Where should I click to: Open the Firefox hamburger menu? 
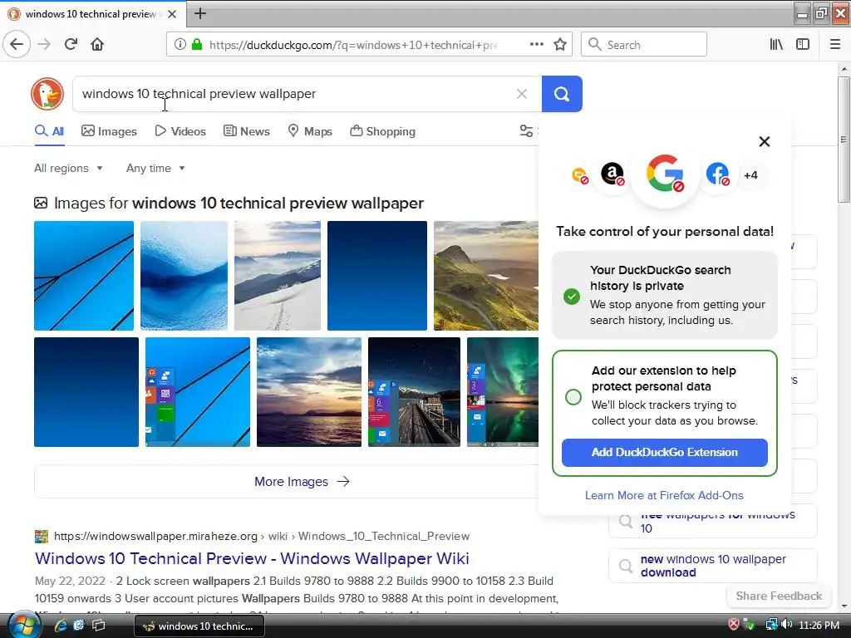[x=835, y=45]
